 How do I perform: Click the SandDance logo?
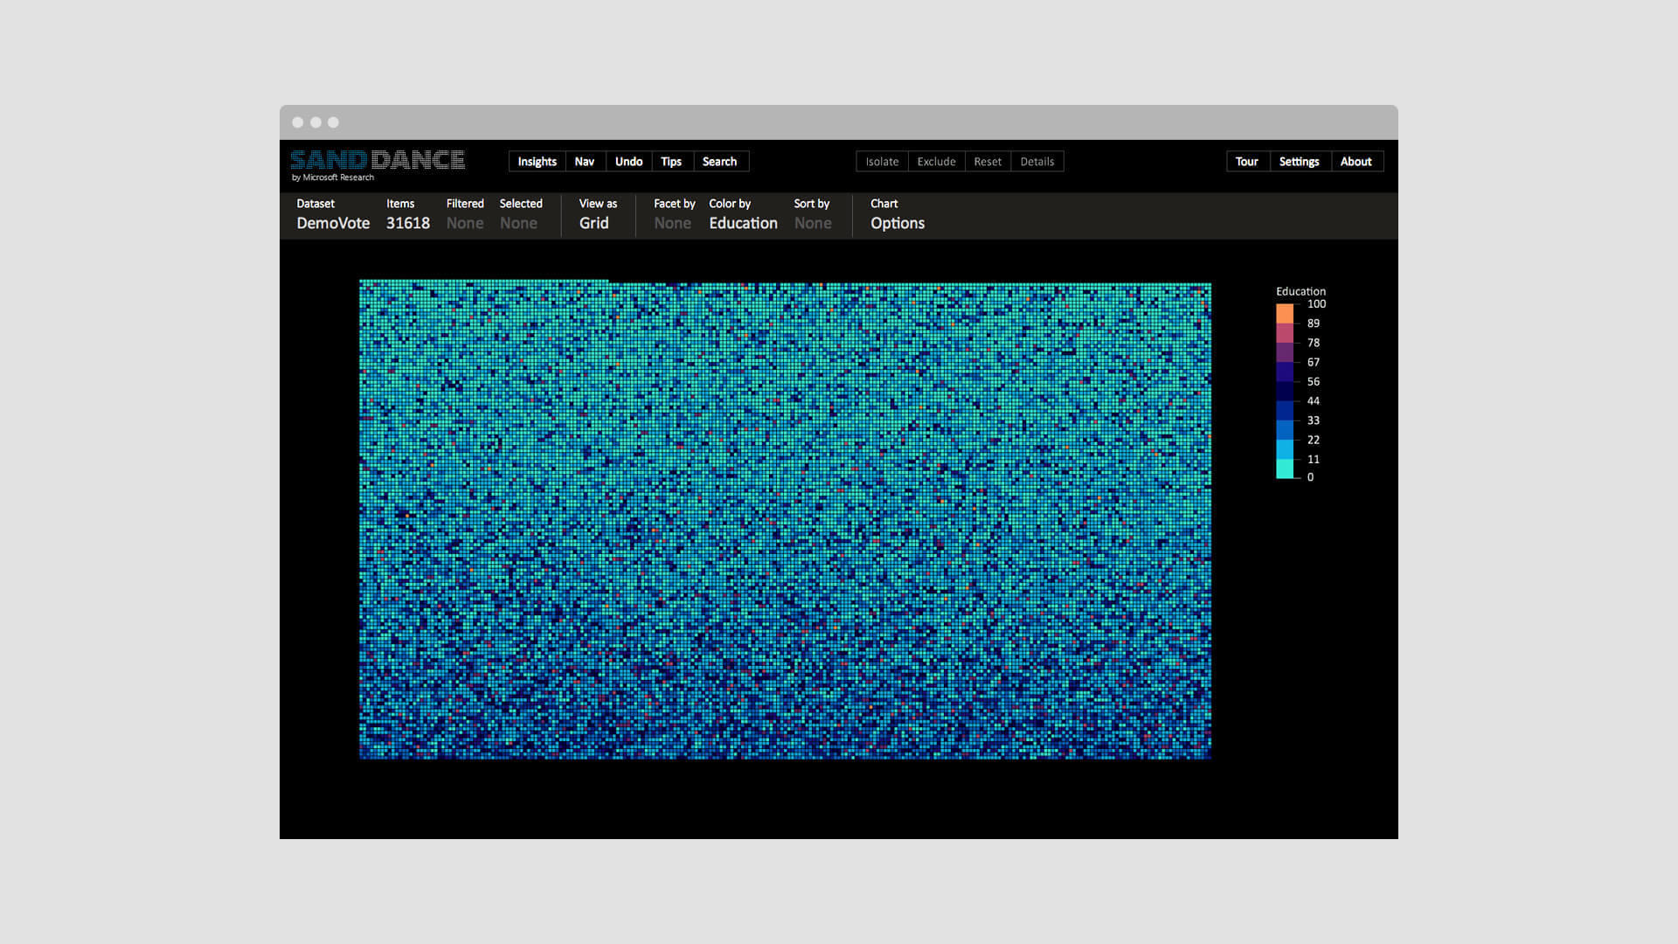pos(378,160)
